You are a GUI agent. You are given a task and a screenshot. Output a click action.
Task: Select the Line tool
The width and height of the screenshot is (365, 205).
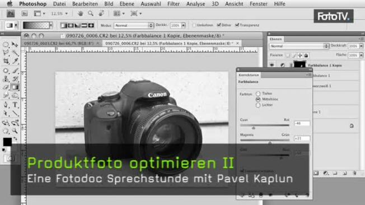pos(15,113)
